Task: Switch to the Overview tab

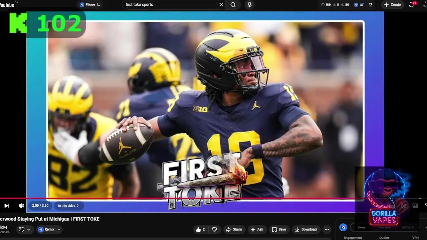Action: [384, 227]
